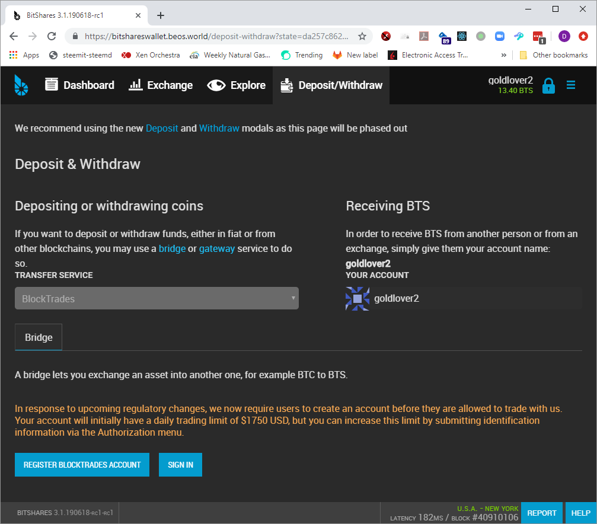Expand the BlockTrades transfer service dropdown
This screenshot has width=597, height=524.
tap(157, 298)
